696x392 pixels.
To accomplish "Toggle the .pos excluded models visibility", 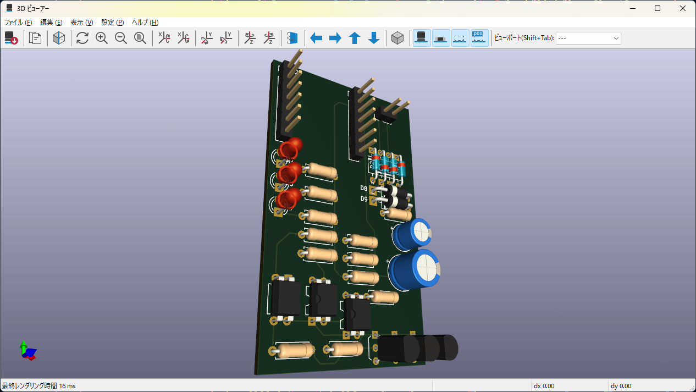I will (479, 38).
